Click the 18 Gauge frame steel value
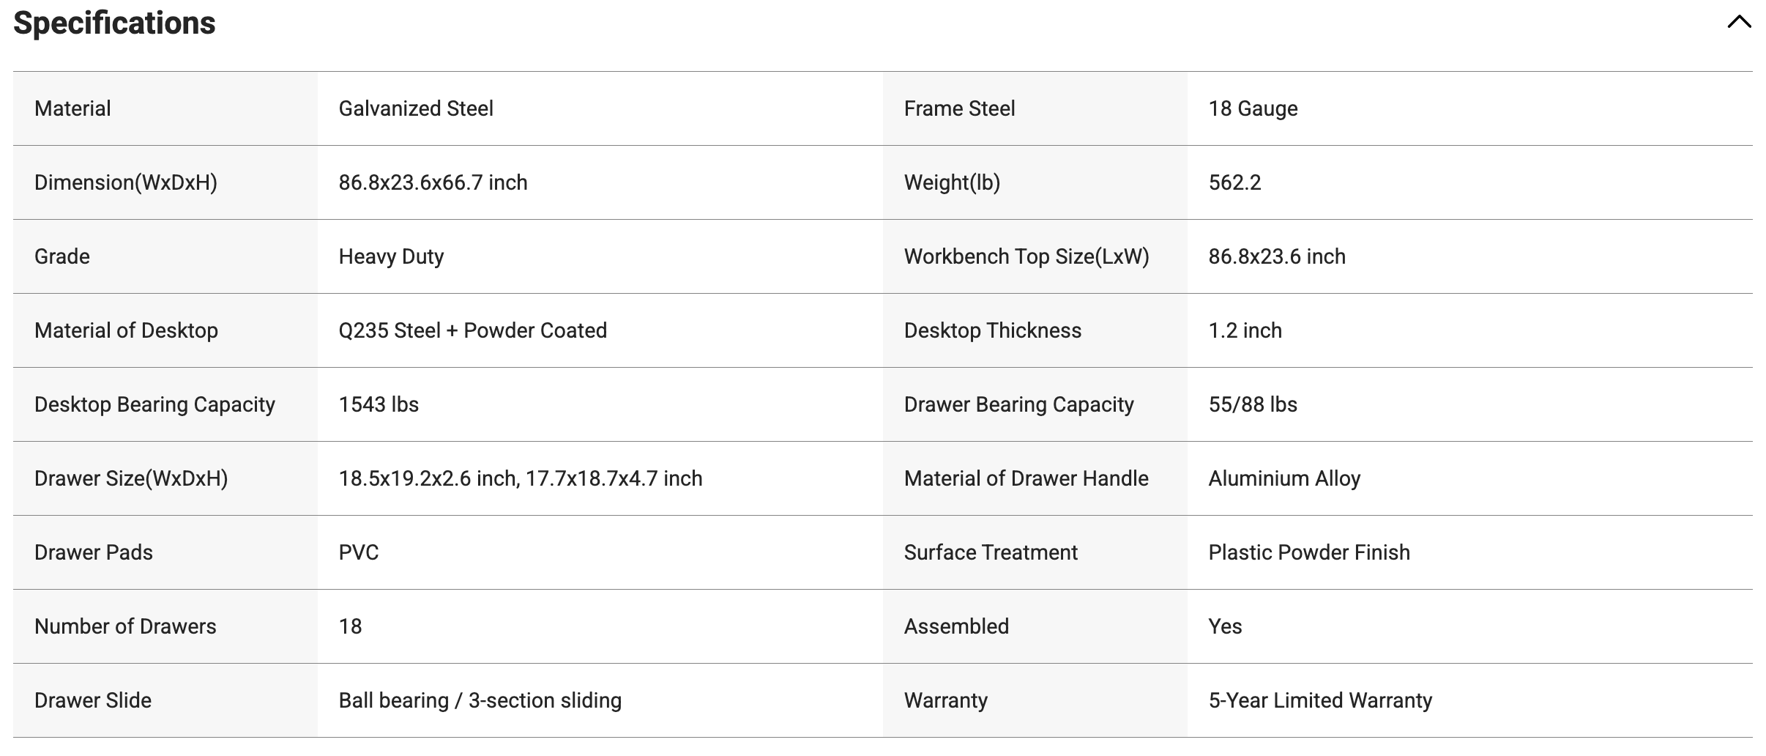This screenshot has height=756, width=1766. click(1253, 108)
